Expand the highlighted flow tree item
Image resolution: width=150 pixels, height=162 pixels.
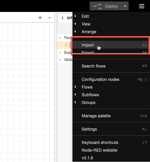66,45
